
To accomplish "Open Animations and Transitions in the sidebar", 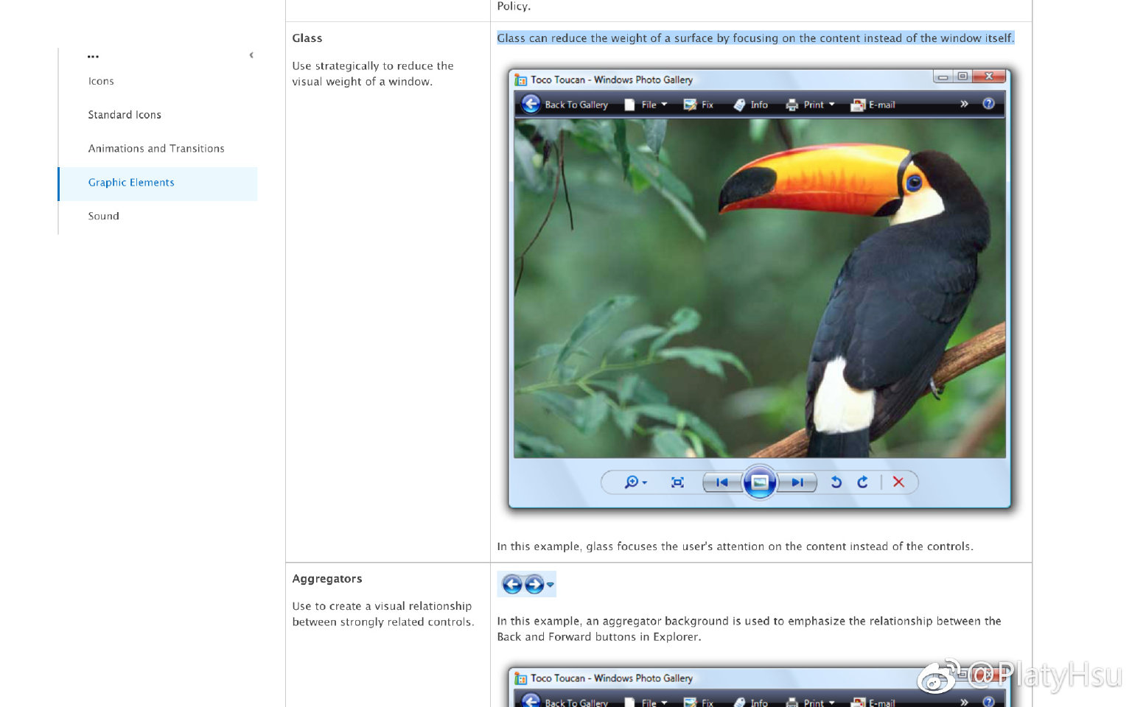I will point(156,149).
